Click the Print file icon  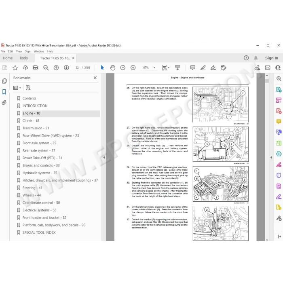click(36, 68)
